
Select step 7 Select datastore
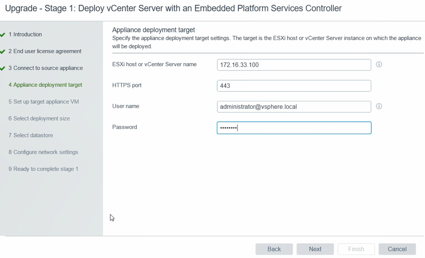31,136
